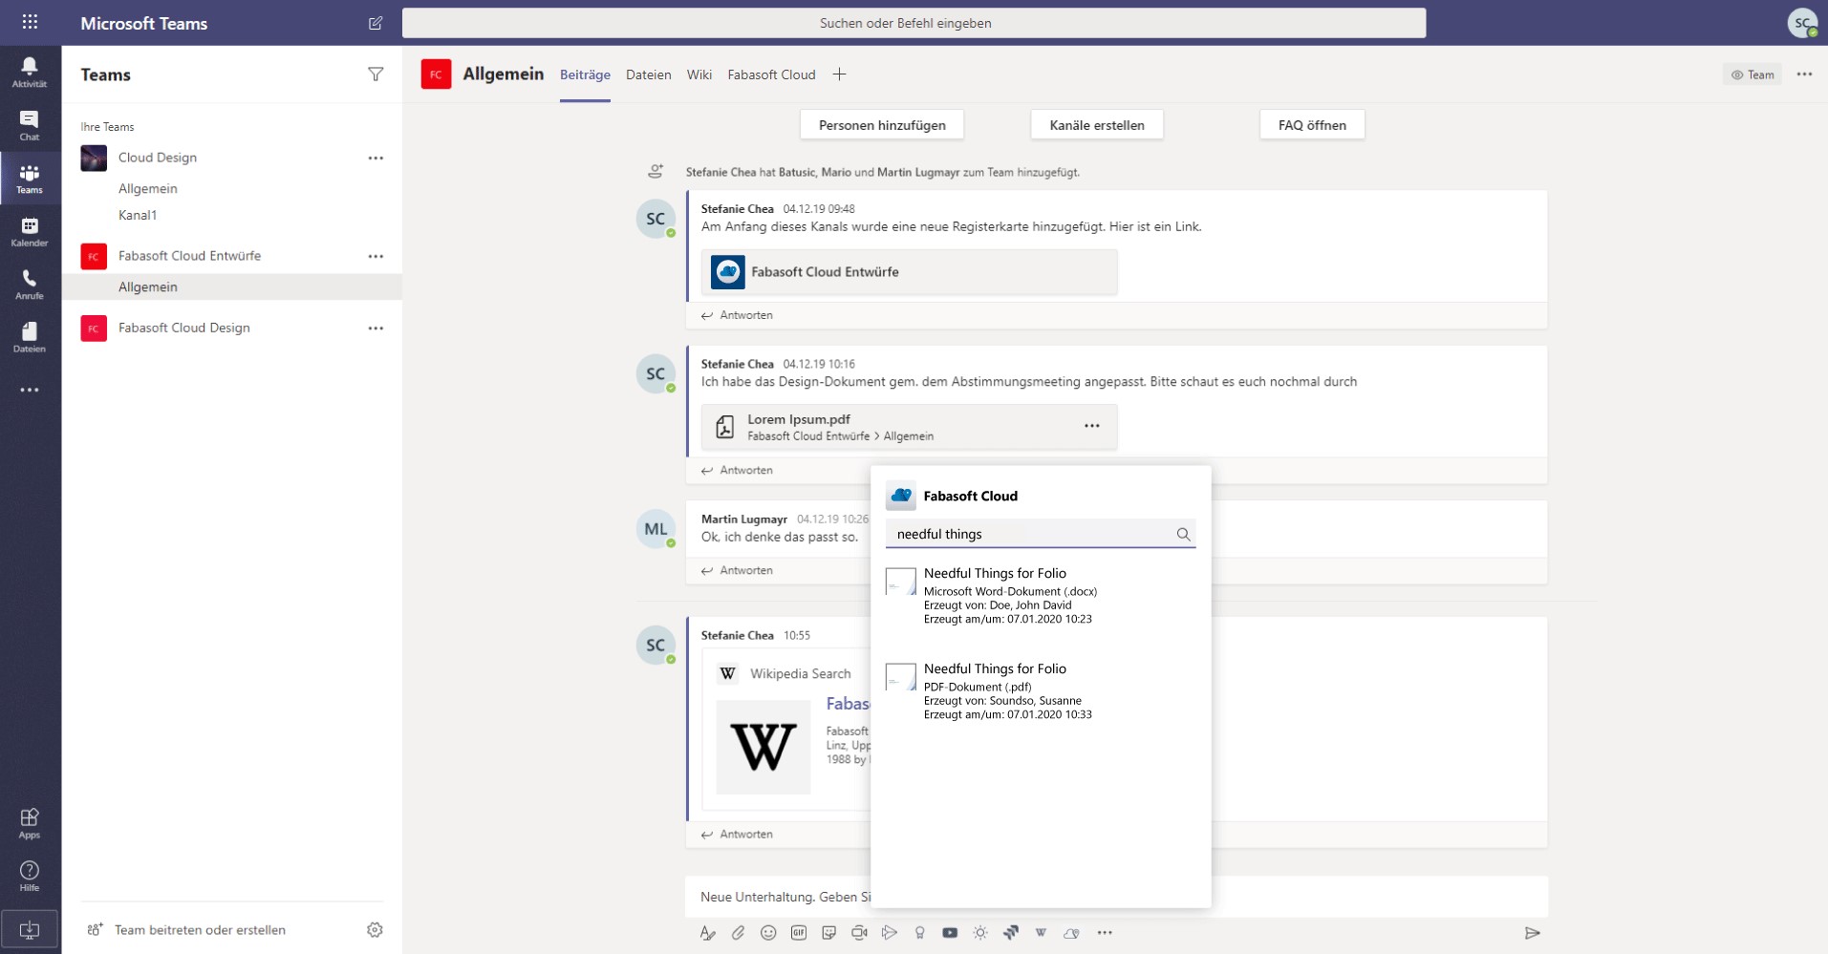
Task: Click the download desktop app icon
Action: (x=30, y=929)
